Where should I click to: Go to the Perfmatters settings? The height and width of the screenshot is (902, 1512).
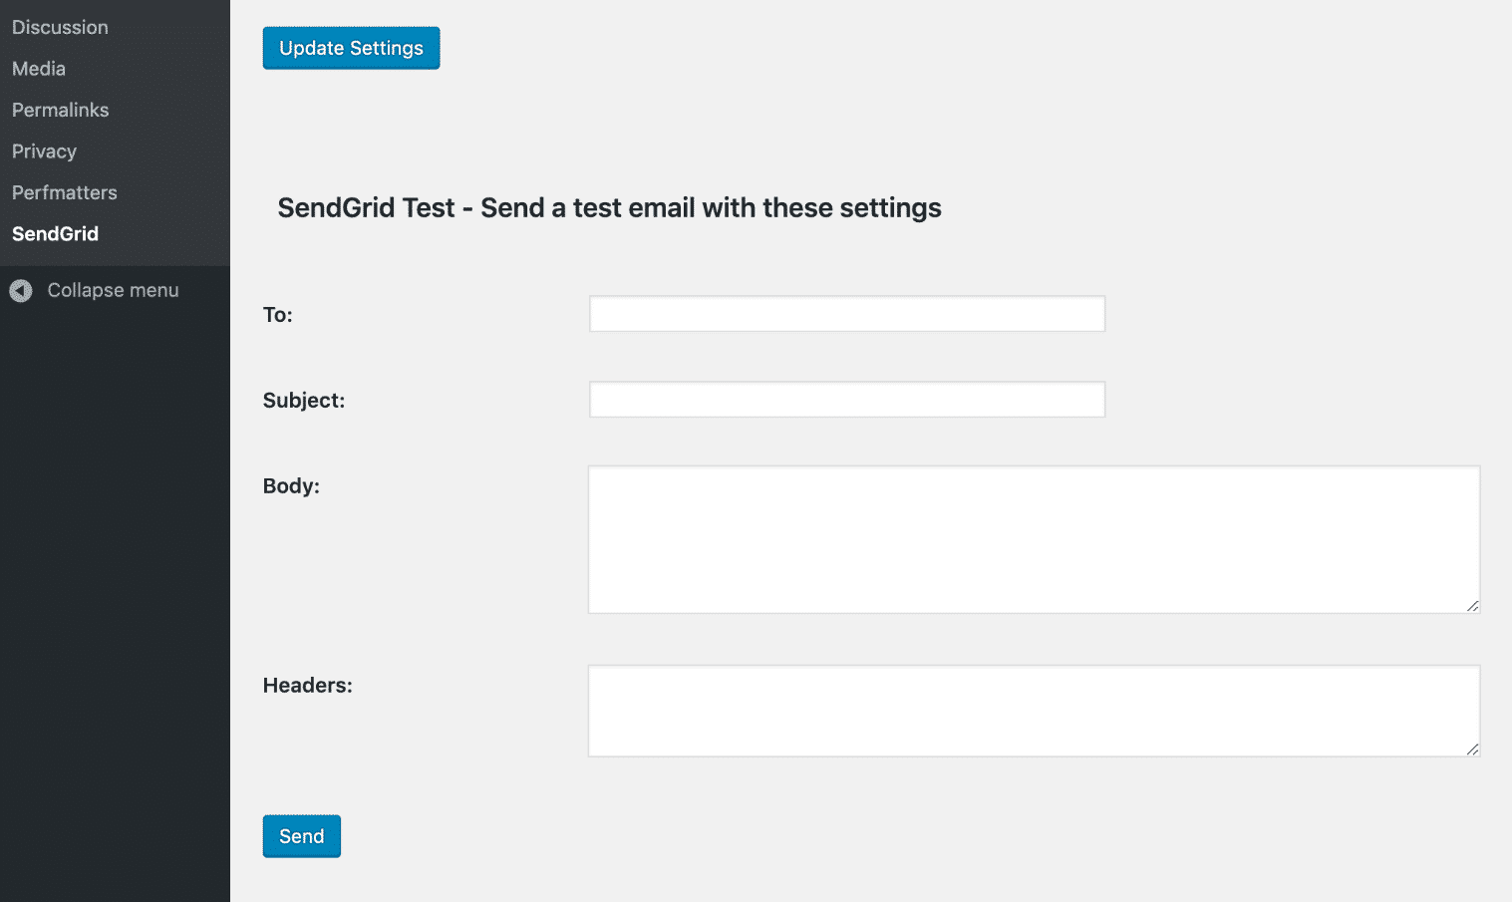point(64,192)
